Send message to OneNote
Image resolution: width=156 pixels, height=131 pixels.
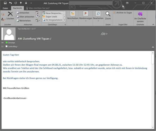(x=140, y=17)
